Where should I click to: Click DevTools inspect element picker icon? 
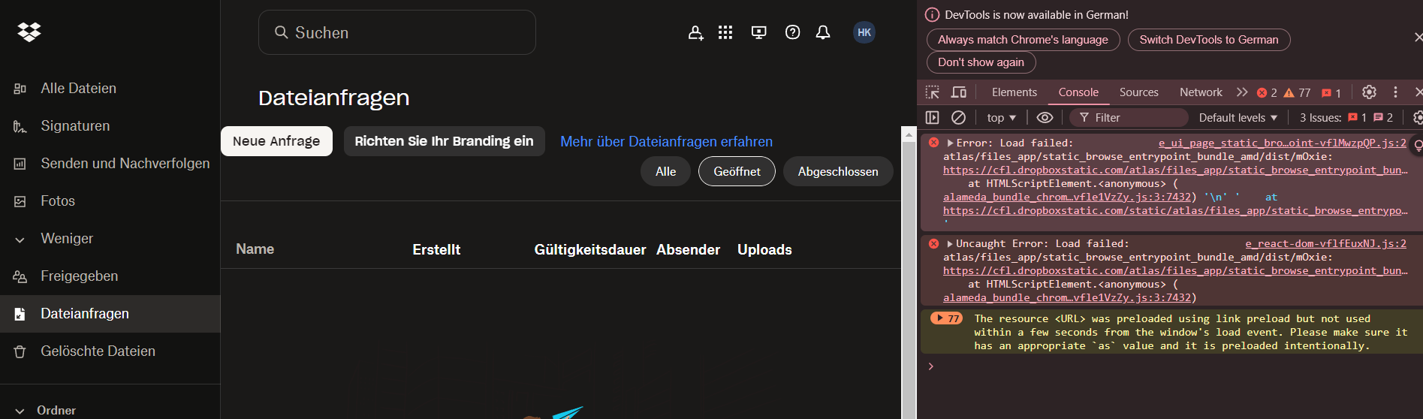click(x=933, y=92)
